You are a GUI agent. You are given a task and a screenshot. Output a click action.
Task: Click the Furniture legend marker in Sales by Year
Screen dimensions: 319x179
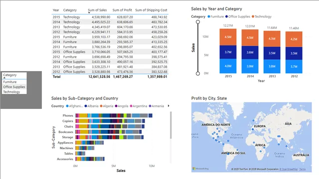(209, 16)
